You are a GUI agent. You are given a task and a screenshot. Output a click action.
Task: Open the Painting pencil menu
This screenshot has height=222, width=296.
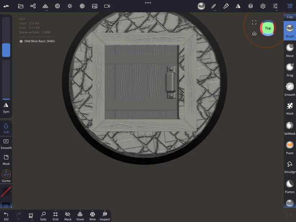tap(214, 6)
